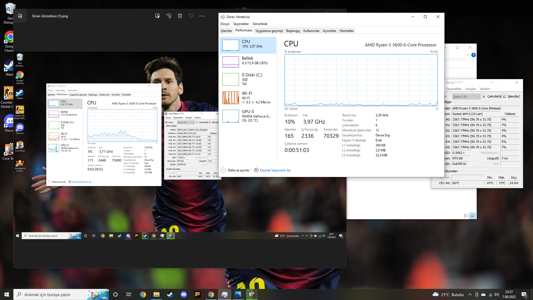533x300 pixels.
Task: Select the CPU performance graph in sidebar
Action: [248, 45]
